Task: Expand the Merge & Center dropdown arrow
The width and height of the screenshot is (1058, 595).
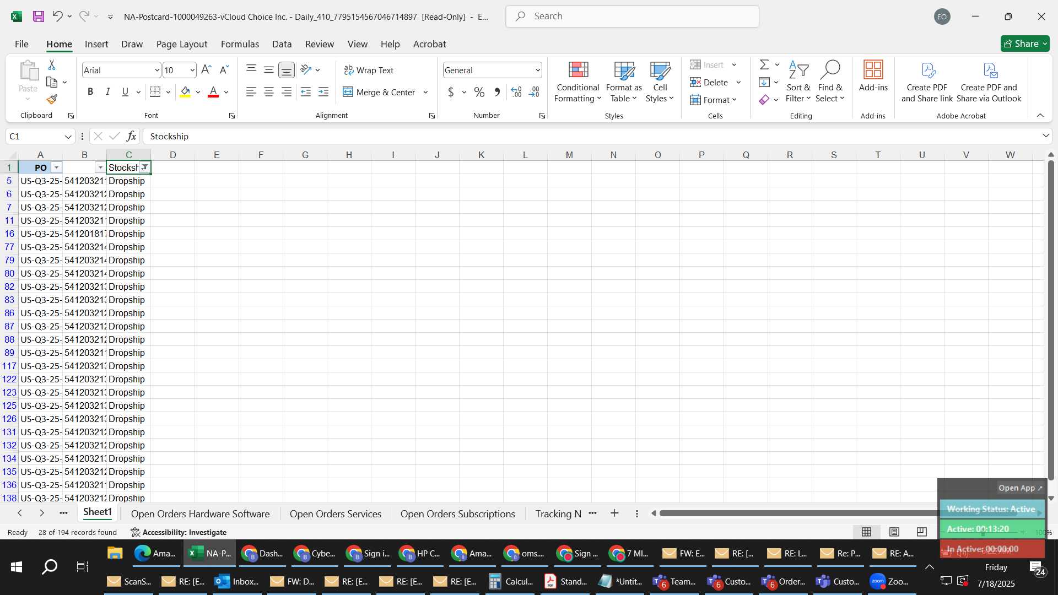Action: 425,92
